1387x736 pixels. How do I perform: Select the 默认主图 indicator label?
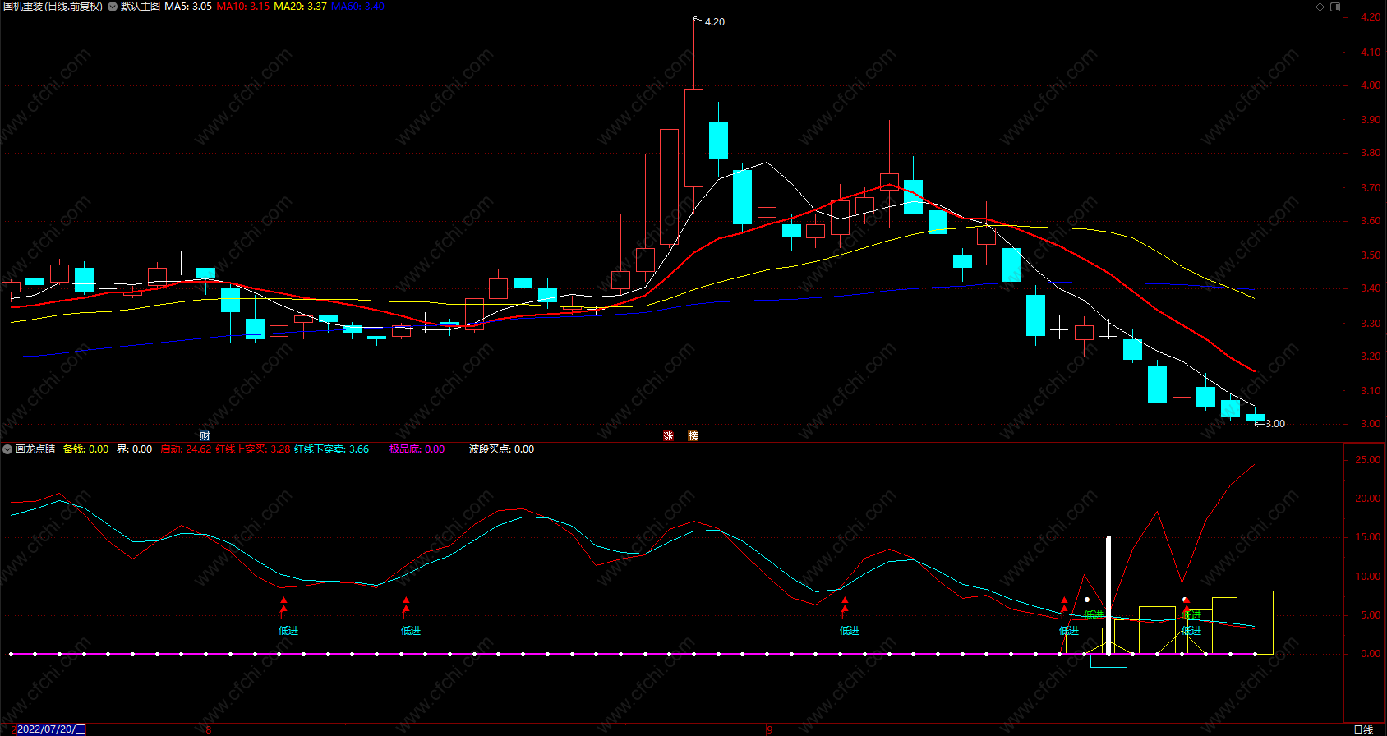(141, 7)
